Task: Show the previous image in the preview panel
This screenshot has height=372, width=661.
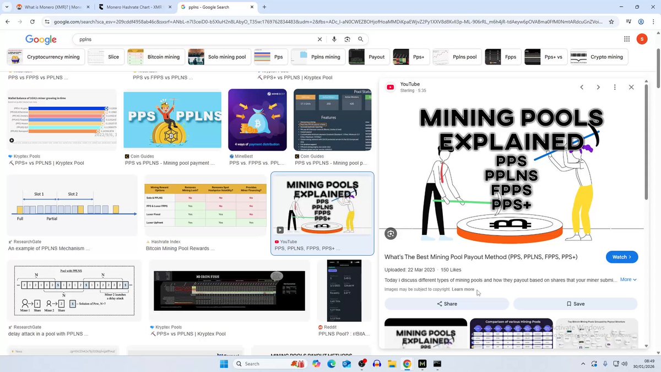Action: [x=582, y=87]
